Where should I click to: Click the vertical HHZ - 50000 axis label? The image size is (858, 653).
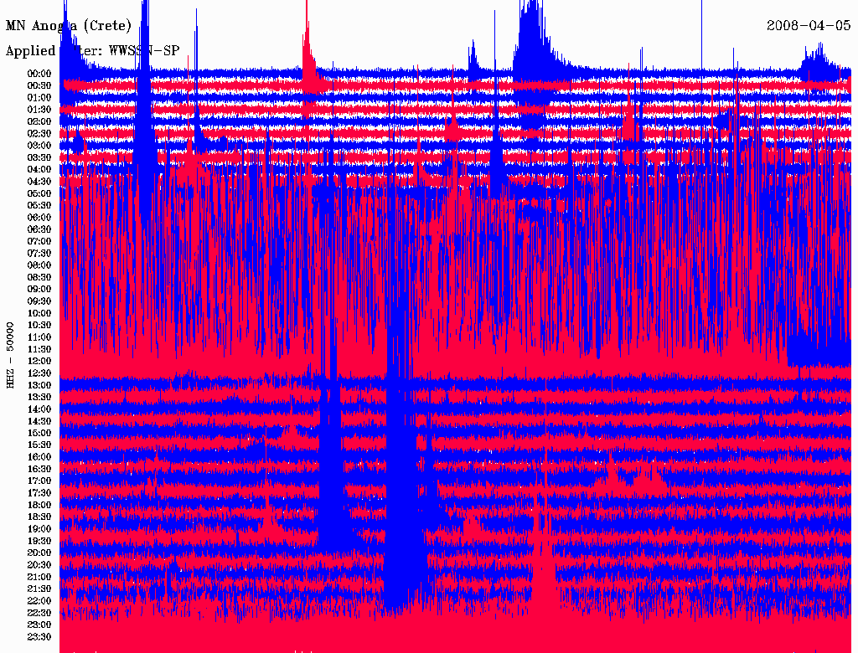(11, 354)
